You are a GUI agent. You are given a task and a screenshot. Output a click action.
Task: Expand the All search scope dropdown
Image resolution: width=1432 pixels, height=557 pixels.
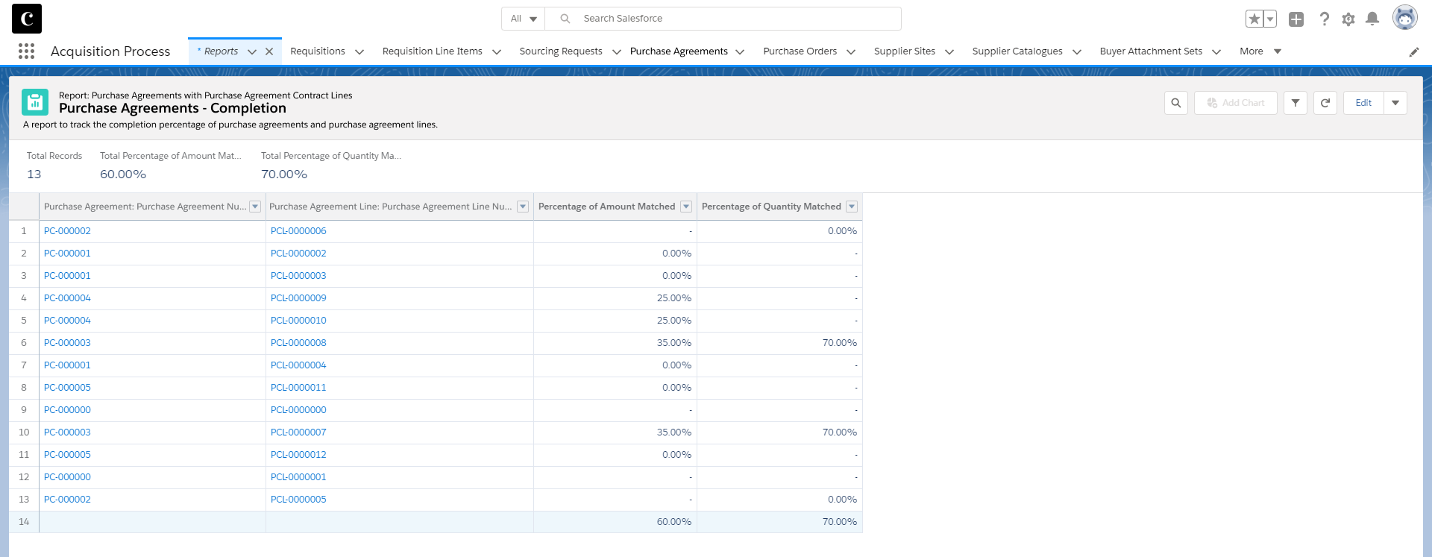pos(524,19)
